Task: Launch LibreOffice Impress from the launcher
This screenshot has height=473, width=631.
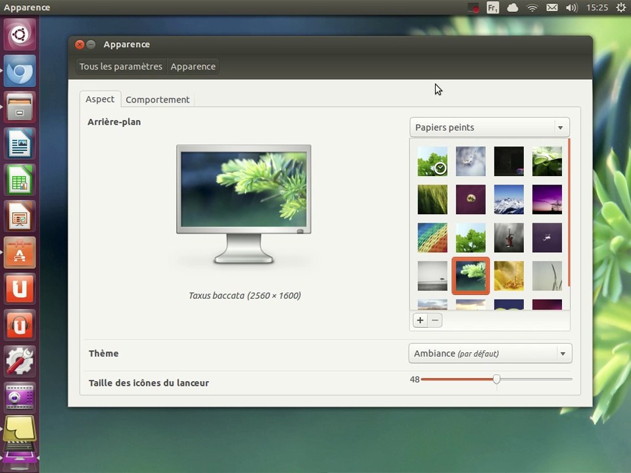Action: pyautogui.click(x=20, y=216)
